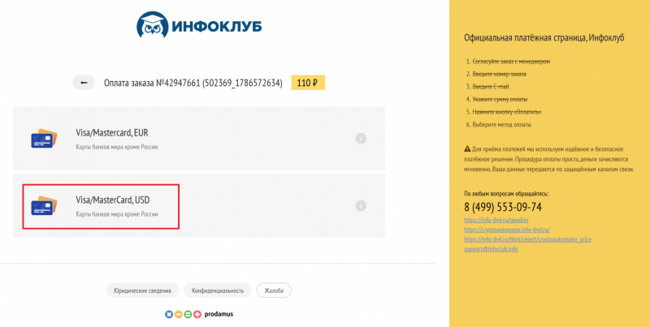
Task: Click the 110 ₽ amount badge
Action: (308, 83)
